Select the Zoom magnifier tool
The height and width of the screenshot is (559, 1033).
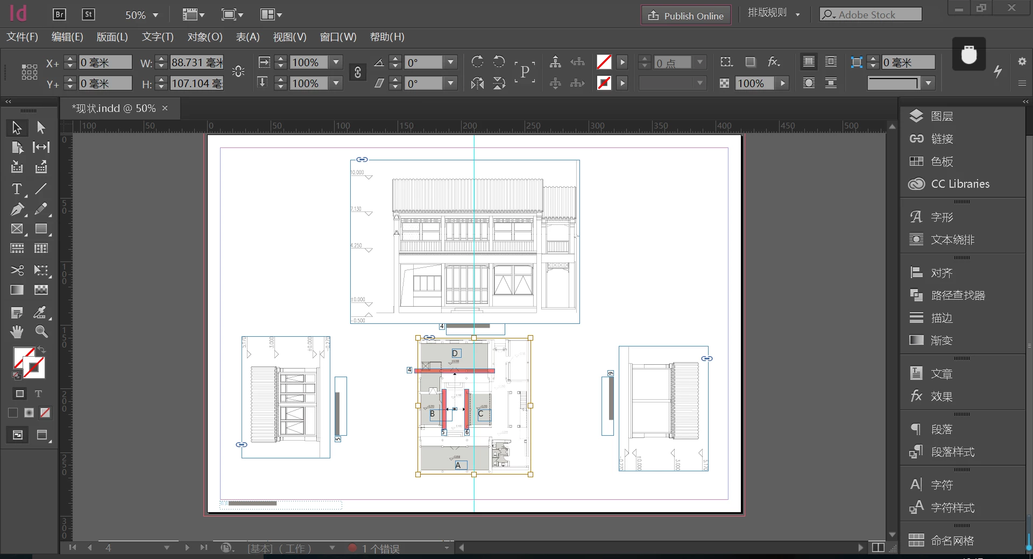[41, 332]
